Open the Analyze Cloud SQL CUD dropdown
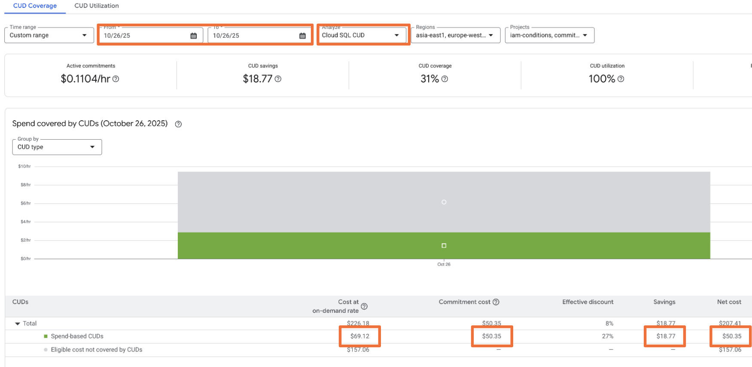Screen dimensions: 752x367 pos(361,35)
